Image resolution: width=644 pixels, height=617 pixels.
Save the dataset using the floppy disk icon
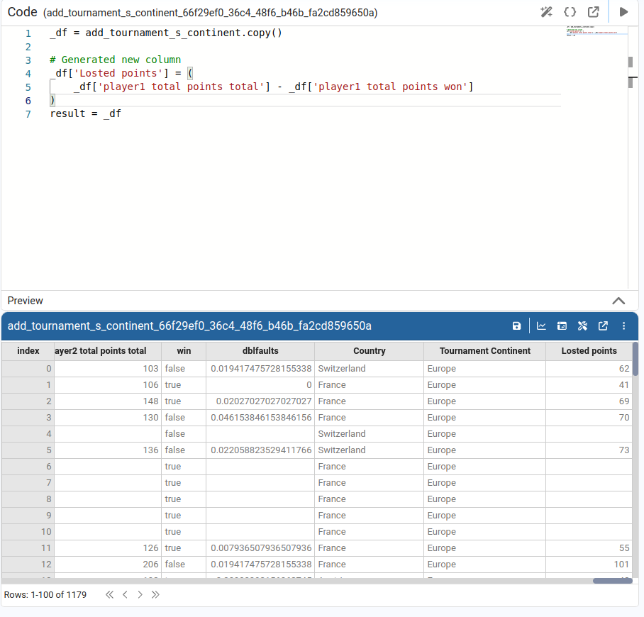(516, 326)
